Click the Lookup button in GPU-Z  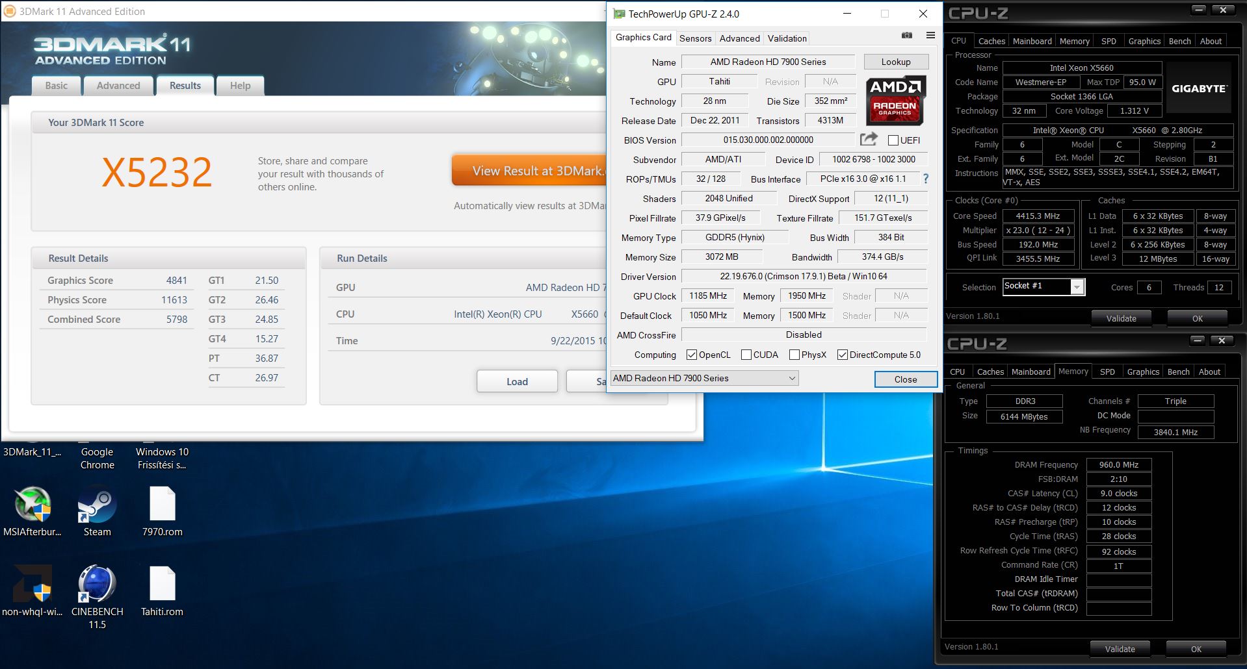(x=896, y=62)
